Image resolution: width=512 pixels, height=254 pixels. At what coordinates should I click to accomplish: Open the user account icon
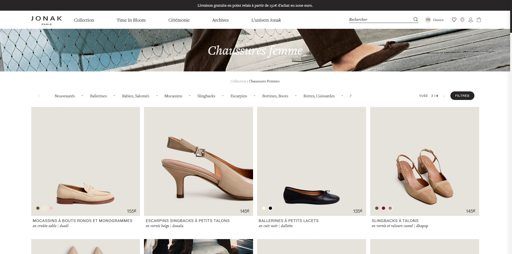click(471, 20)
